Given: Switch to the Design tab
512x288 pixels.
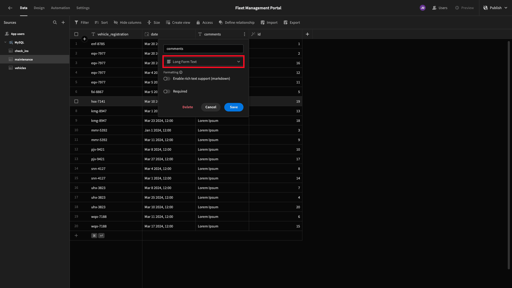Looking at the screenshot, I should pyautogui.click(x=39, y=8).
